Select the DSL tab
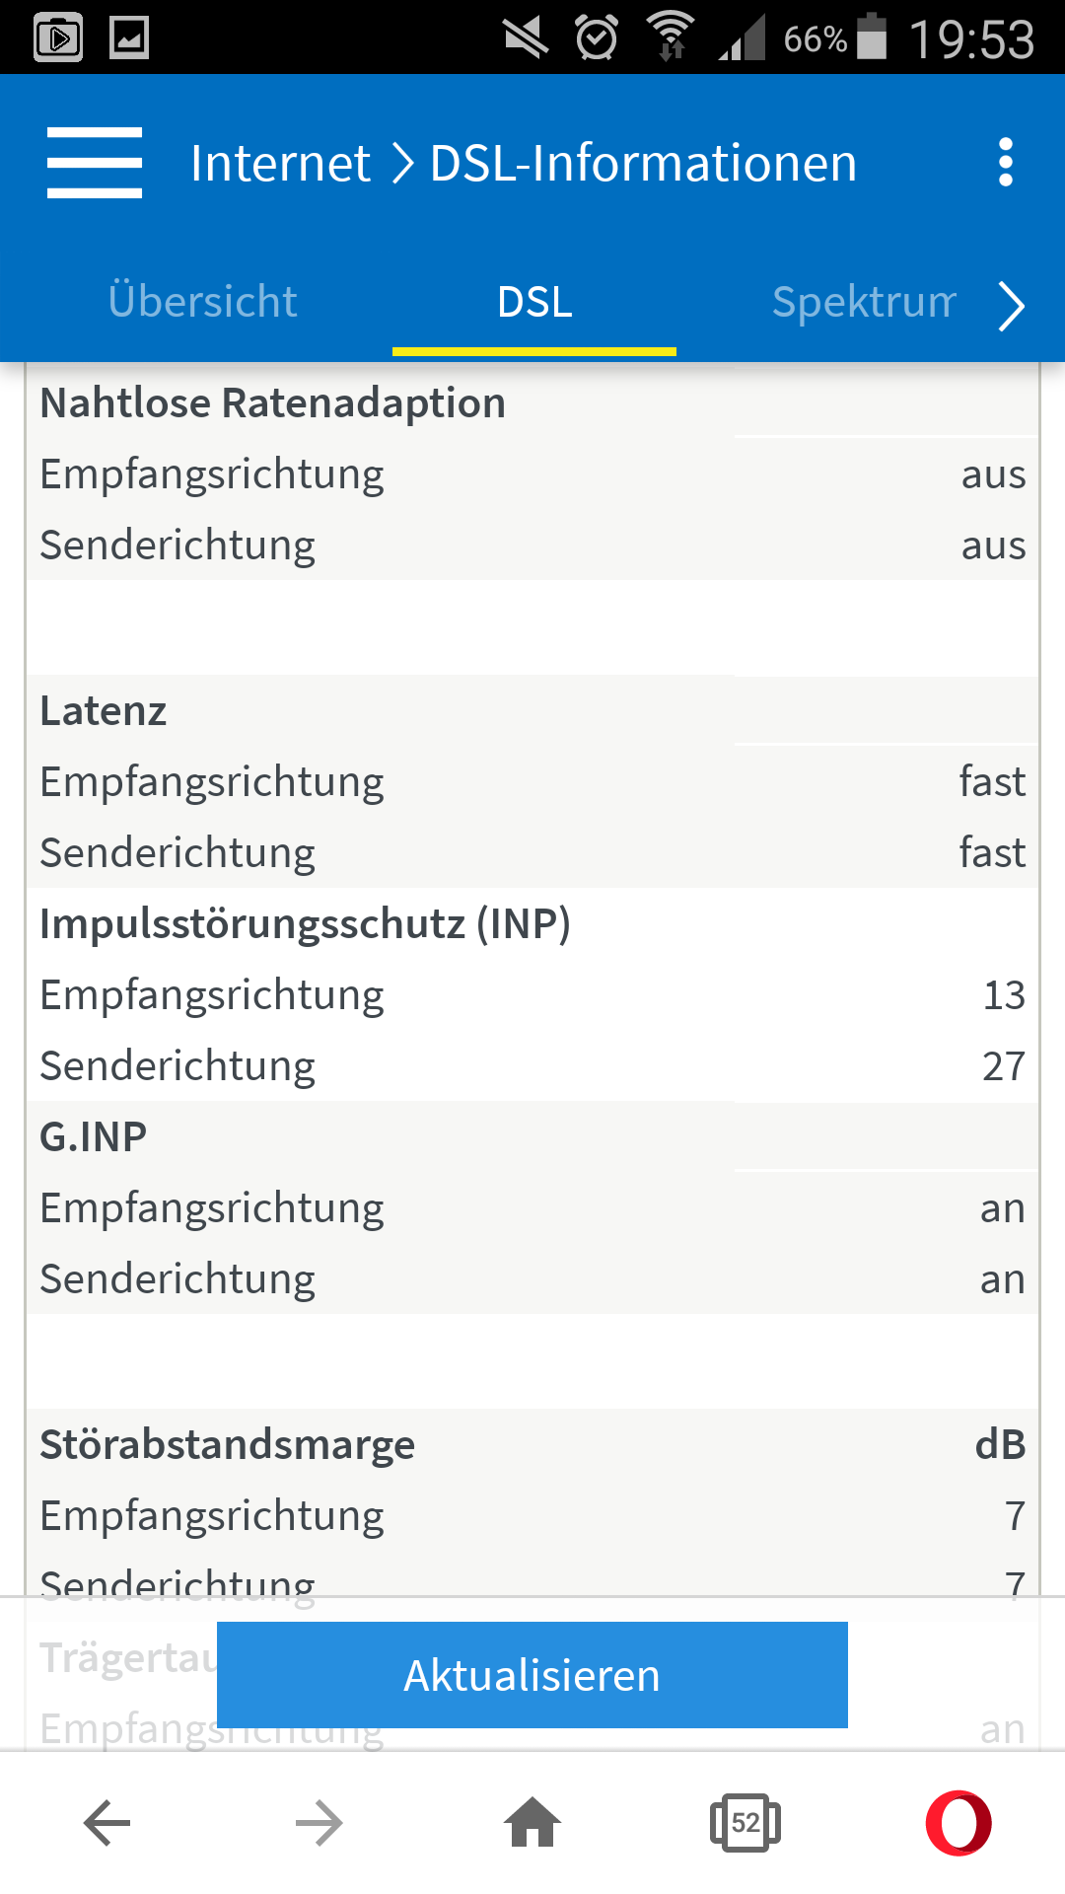 534,302
